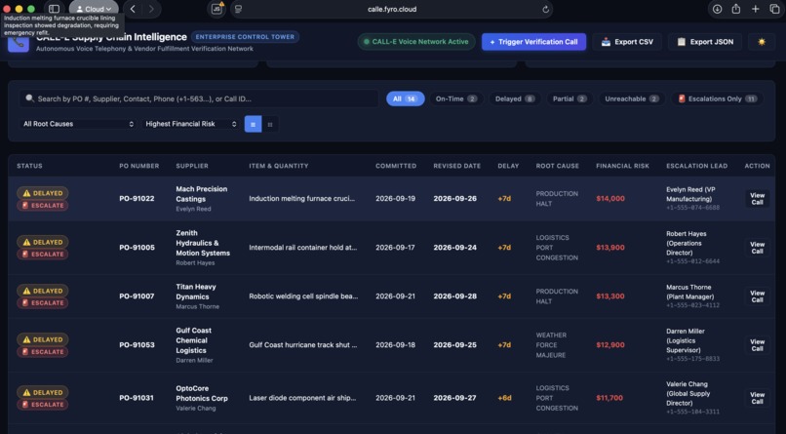Click Escalate badge on PO-91053 row
786x434 pixels.
(x=43, y=352)
